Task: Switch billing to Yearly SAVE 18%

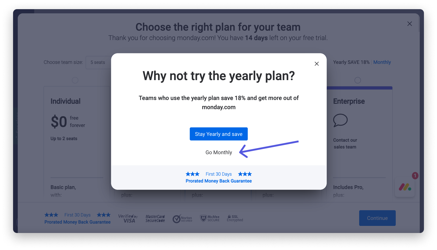Action: click(x=351, y=62)
